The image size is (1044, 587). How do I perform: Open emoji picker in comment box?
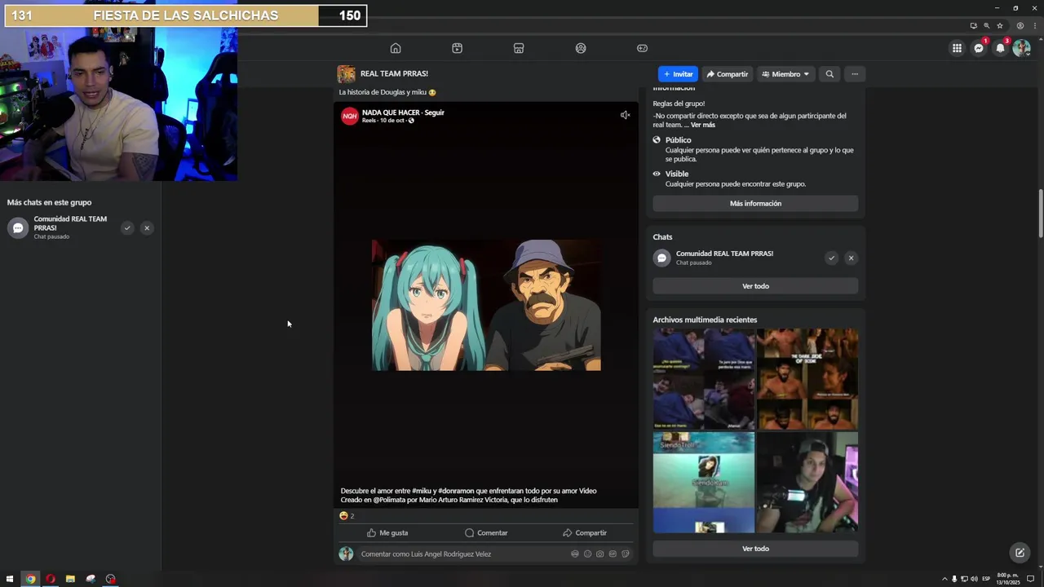[x=587, y=554]
